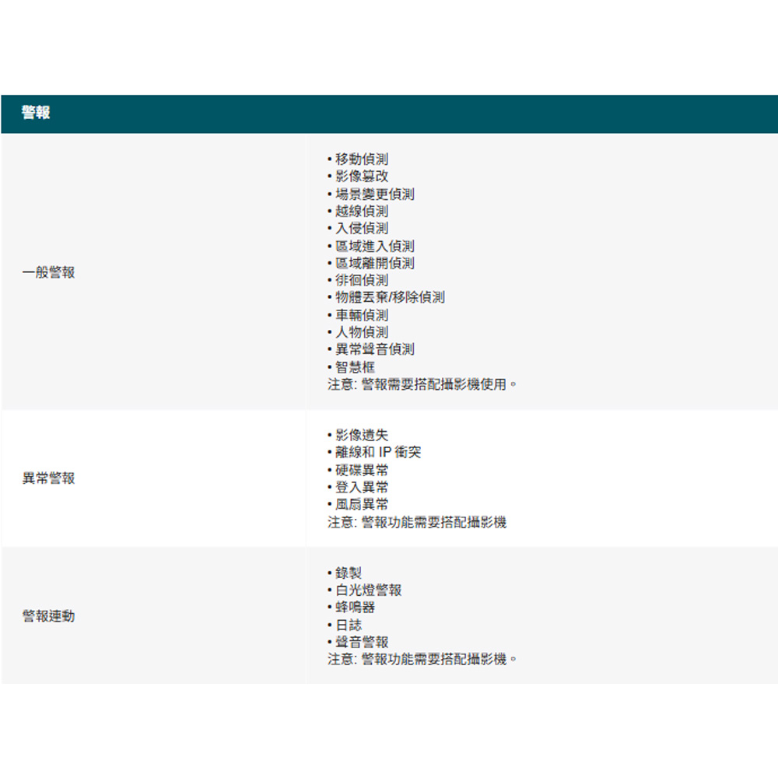Select the 聲音警報 entry
Viewport: 778px width, 778px height.
362,642
